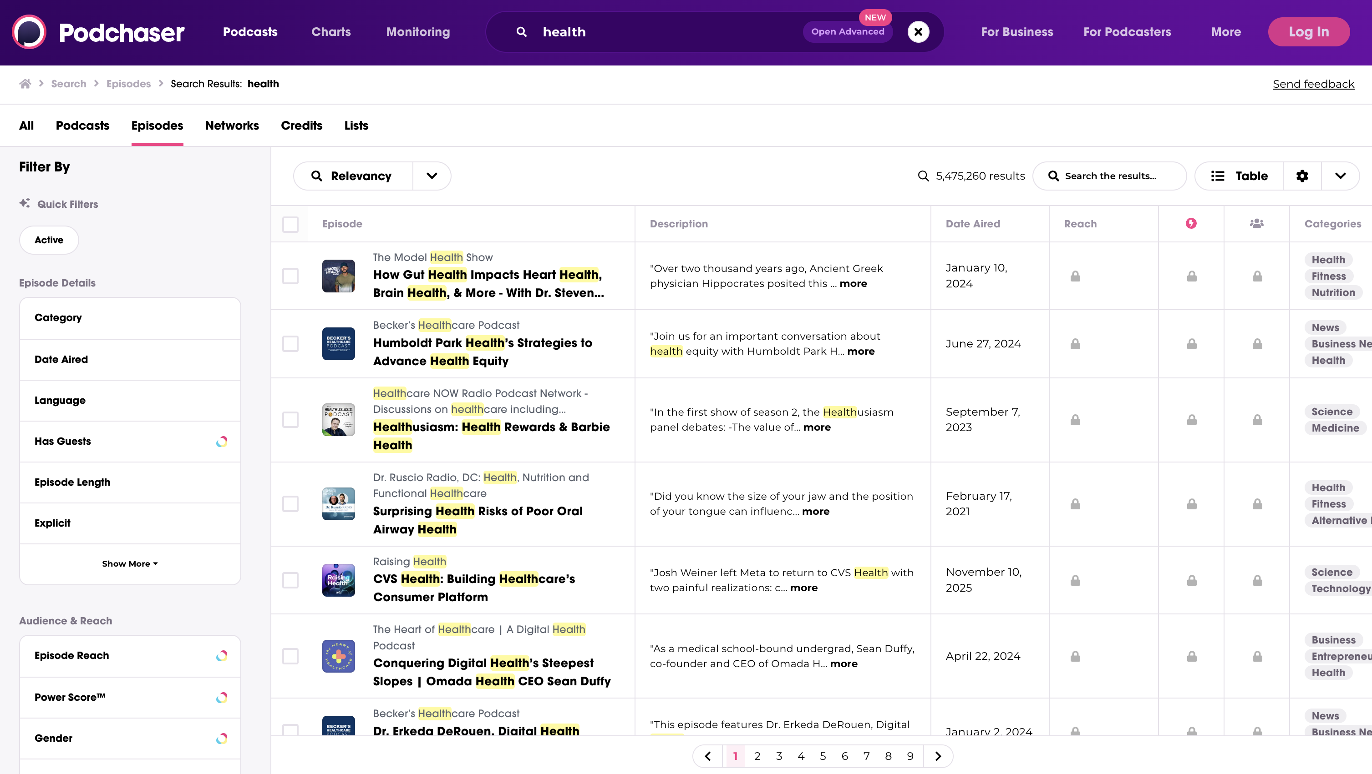Toggle the select-all episodes checkbox
Viewport: 1372px width, 774px height.
tap(290, 224)
